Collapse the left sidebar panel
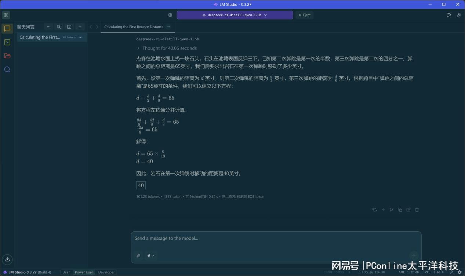This screenshot has height=276, width=465. [6, 15]
